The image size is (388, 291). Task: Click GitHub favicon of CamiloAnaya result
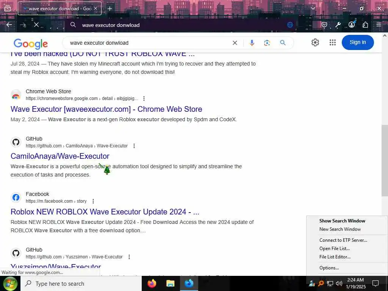click(x=16, y=142)
